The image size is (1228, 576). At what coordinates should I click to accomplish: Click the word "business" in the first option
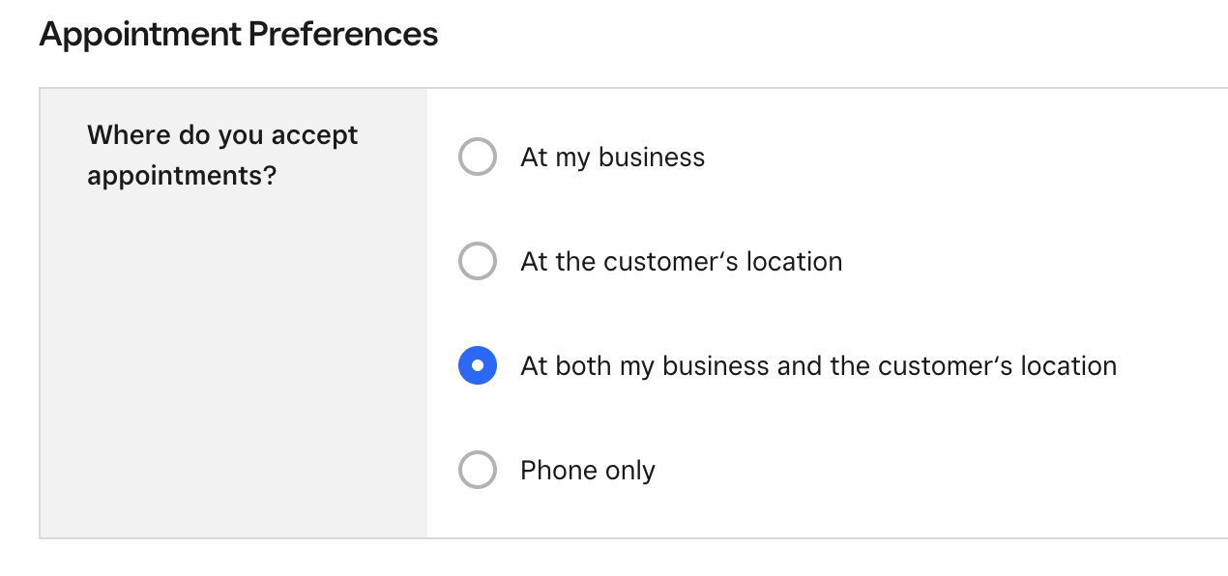pos(652,158)
